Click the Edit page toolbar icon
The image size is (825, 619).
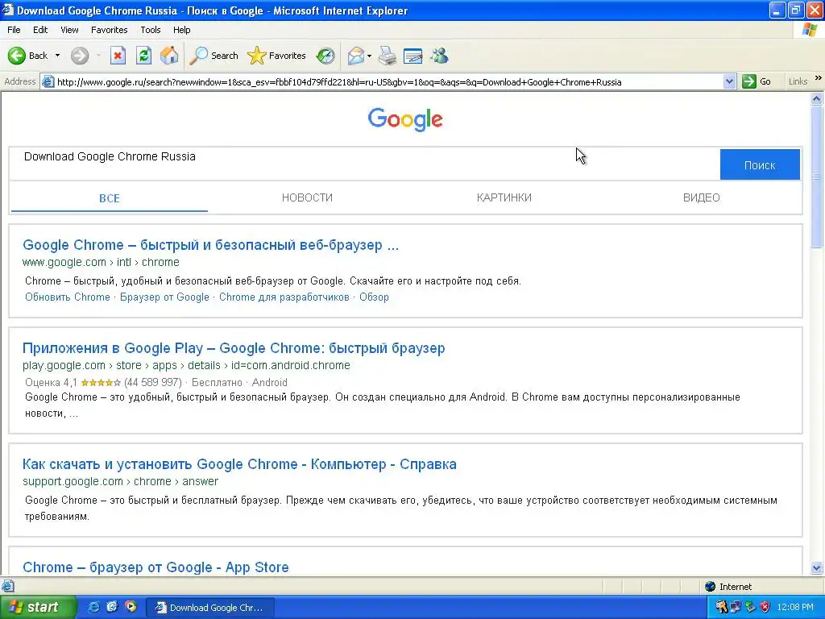[x=413, y=56]
